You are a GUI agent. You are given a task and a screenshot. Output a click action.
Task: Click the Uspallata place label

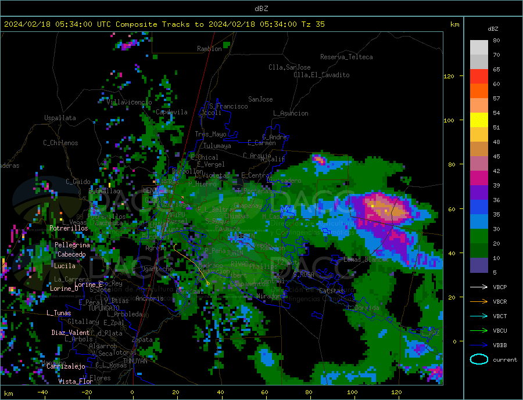click(x=60, y=118)
